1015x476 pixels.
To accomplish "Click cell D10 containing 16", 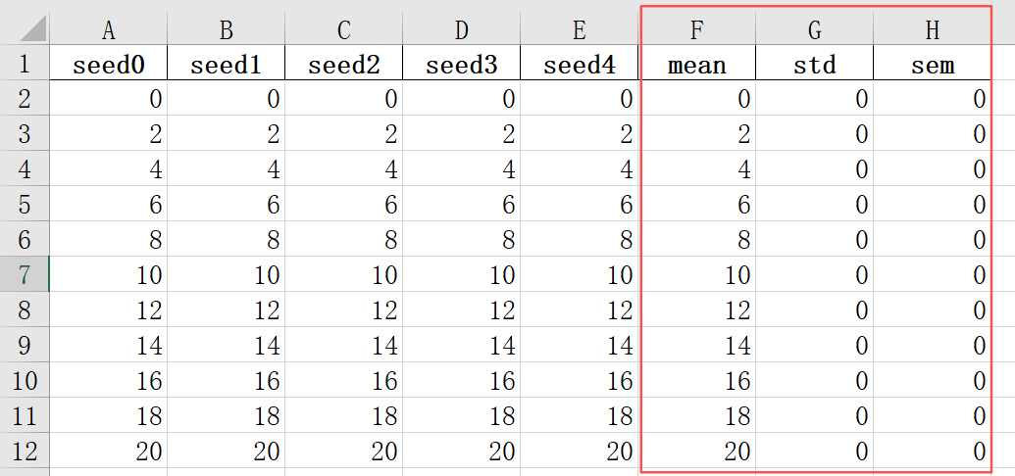I will 461,381.
